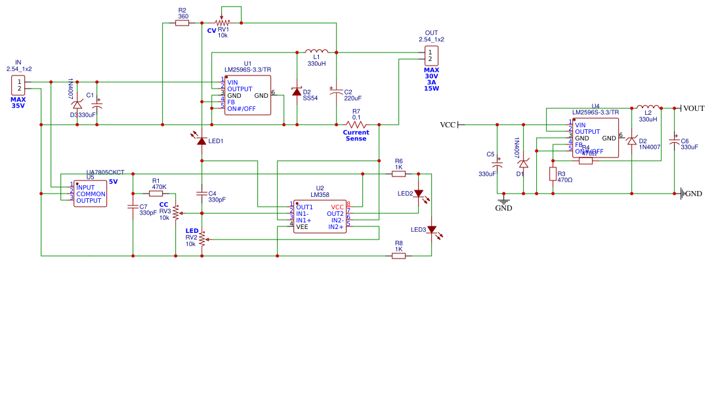
Task: Click capacitor C7 330pF symbol
Action: (x=133, y=207)
